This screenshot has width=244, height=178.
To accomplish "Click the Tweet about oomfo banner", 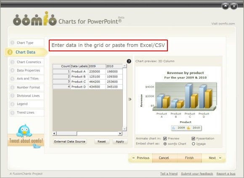I will pos(26,140).
